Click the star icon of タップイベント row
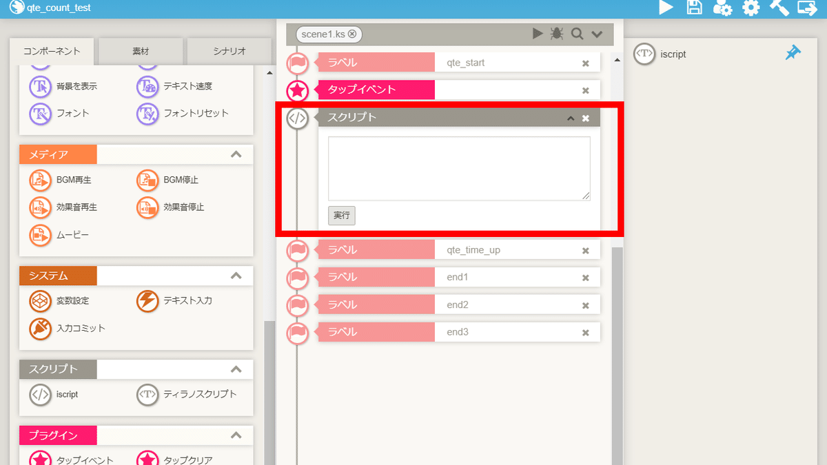Viewport: 827px width, 465px height. click(297, 90)
